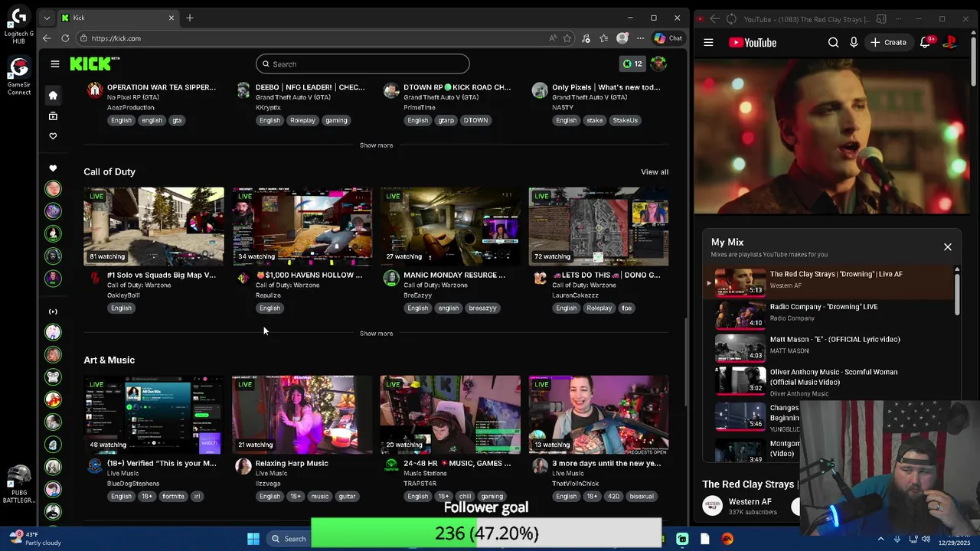
Task: Open the $1,000 HAVENS HOLLOW stream thumbnail
Action: pyautogui.click(x=302, y=227)
